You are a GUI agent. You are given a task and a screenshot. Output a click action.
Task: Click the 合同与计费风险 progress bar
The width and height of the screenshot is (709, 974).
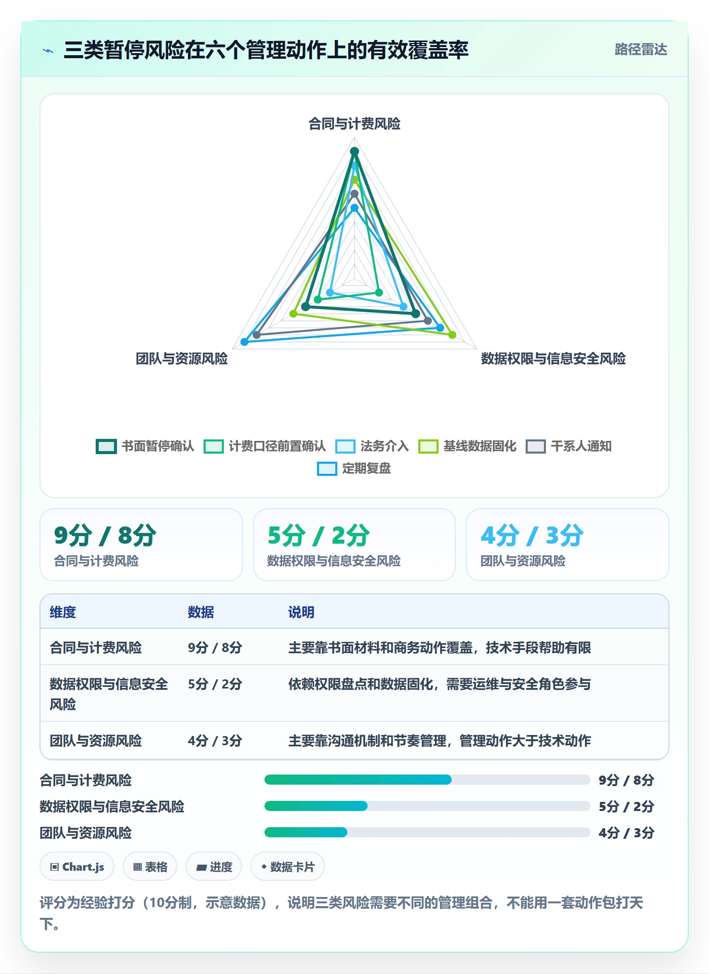[x=427, y=780]
